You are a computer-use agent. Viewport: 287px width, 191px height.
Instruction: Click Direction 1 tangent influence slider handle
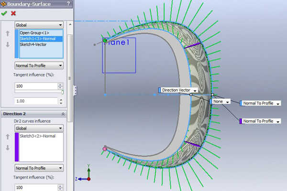click(62, 92)
